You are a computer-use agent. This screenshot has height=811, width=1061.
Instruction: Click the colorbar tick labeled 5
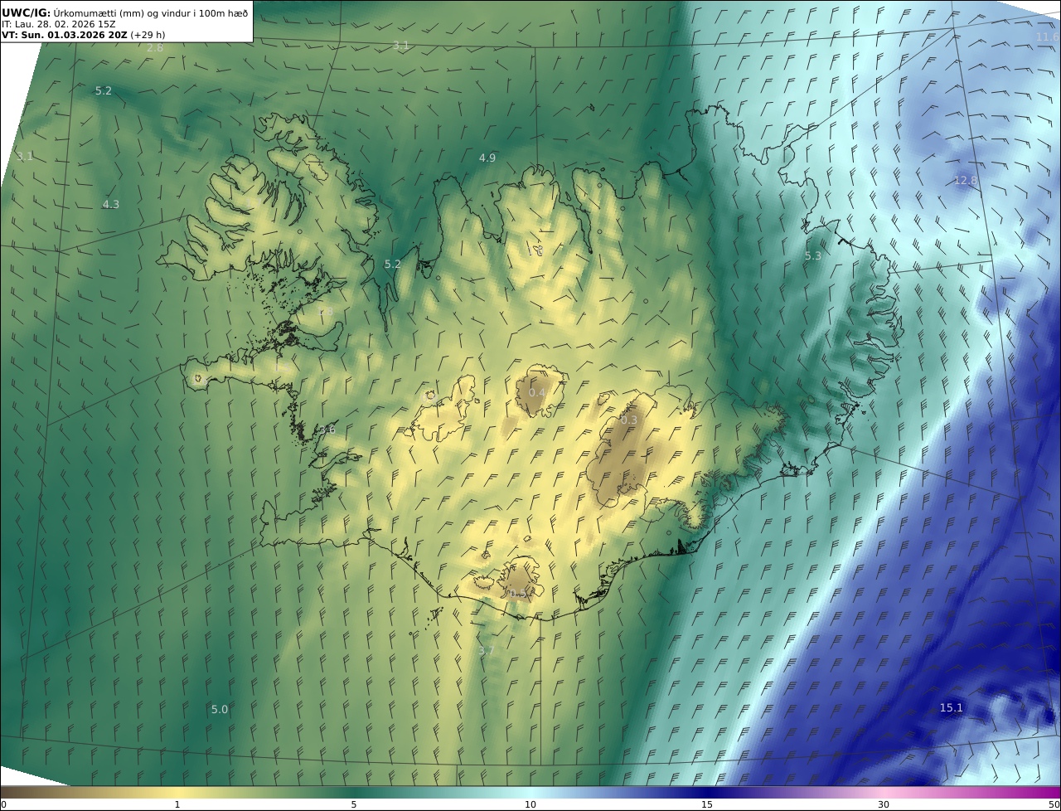(354, 804)
